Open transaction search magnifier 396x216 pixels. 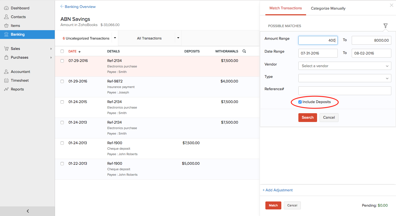[x=244, y=51]
